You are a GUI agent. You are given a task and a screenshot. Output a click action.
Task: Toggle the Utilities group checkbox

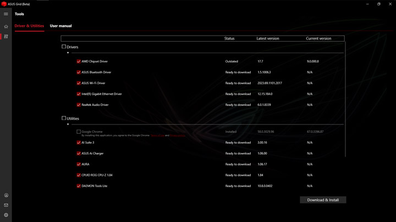64,118
